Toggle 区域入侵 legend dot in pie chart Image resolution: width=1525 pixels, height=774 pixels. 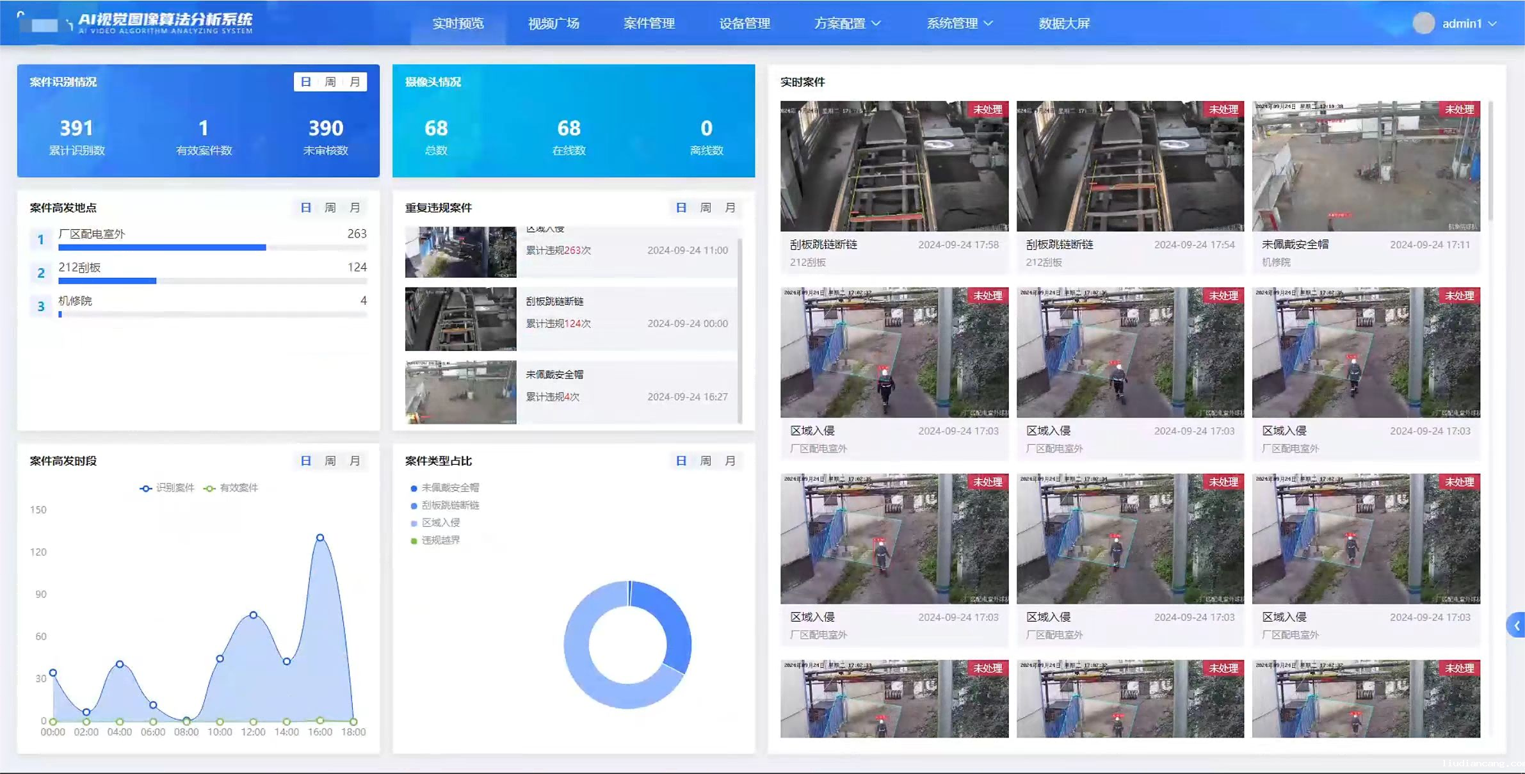coord(414,524)
